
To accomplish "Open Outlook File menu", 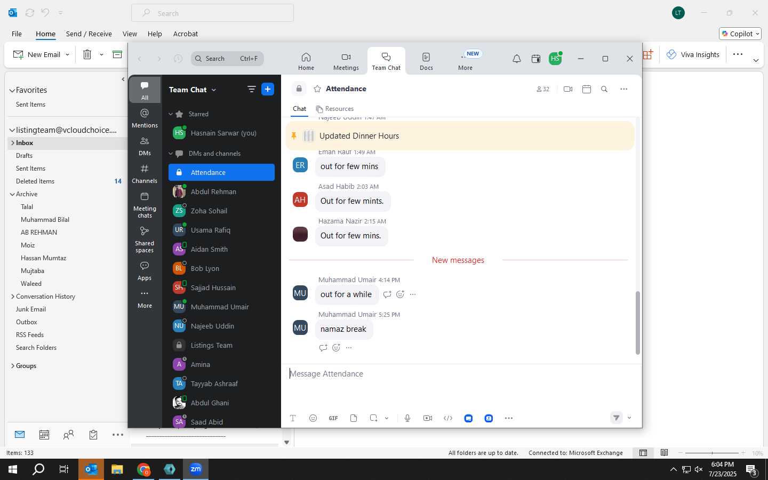I will (17, 34).
